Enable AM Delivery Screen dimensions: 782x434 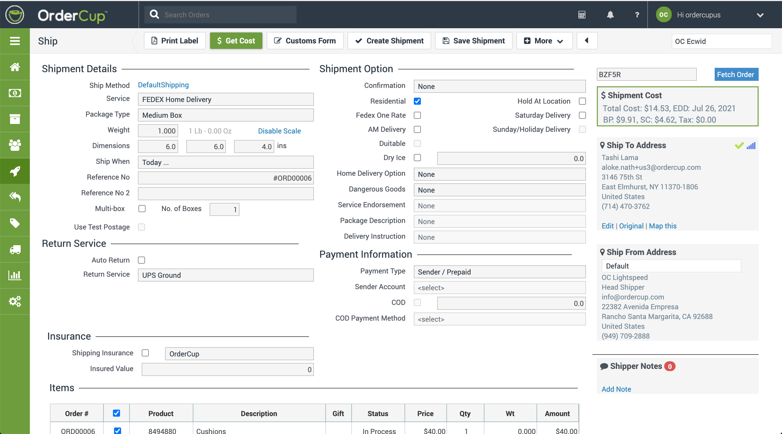point(417,129)
